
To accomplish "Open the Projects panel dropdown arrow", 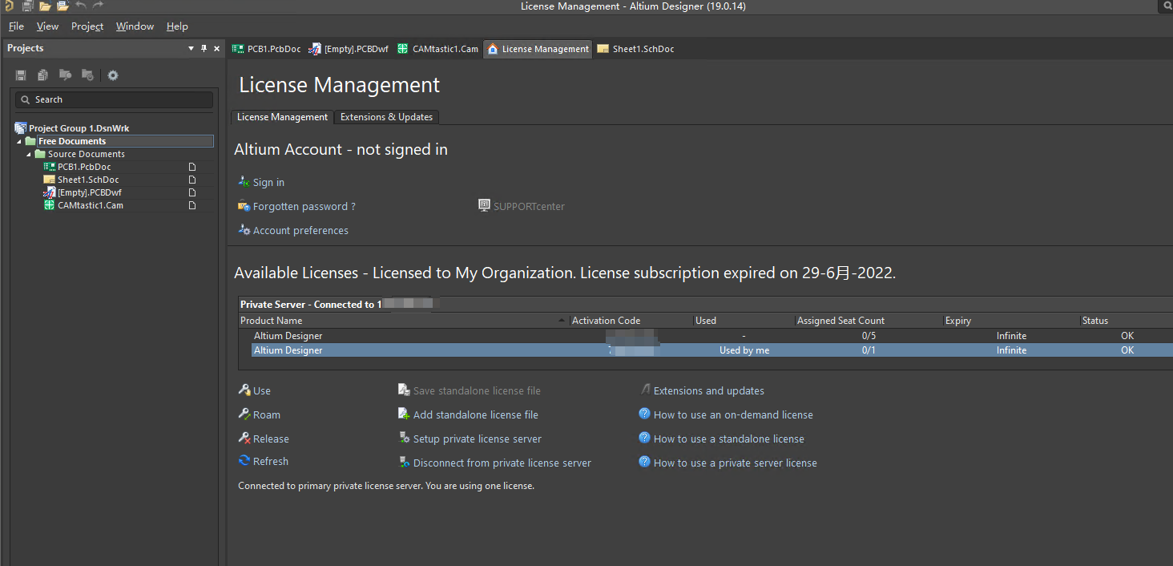I will [x=191, y=49].
